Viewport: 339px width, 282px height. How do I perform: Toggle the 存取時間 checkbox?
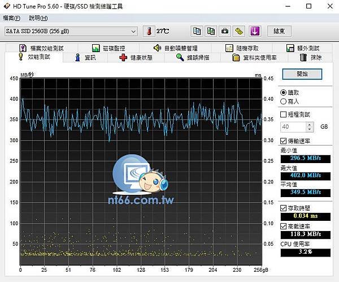coord(283,208)
